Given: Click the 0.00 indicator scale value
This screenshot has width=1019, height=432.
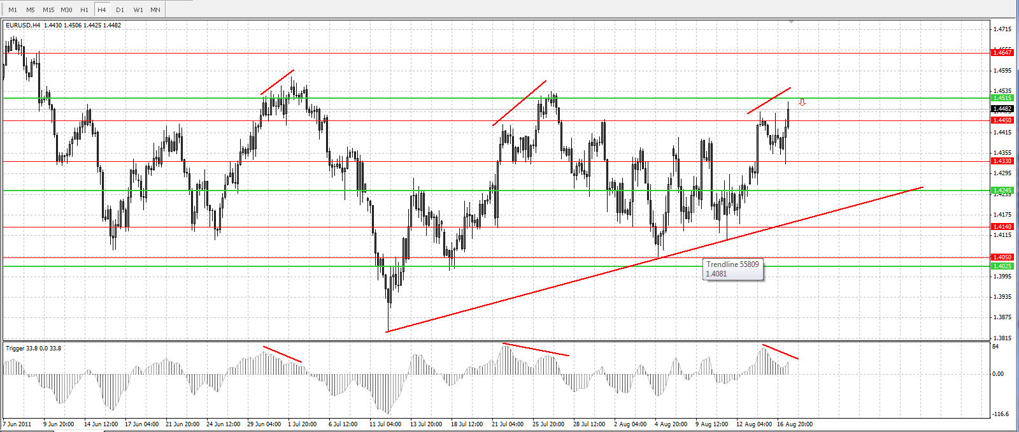Looking at the screenshot, I should (x=998, y=374).
